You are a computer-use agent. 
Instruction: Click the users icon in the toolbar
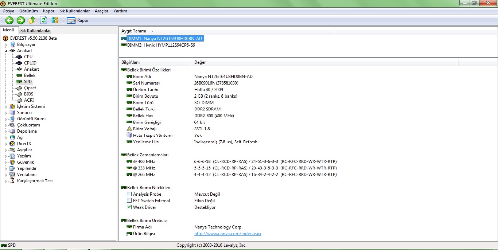(55, 20)
